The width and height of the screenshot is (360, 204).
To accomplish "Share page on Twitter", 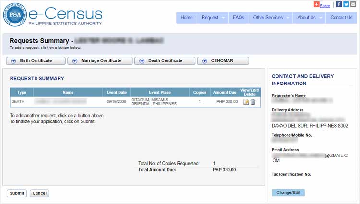I will 346,4.
